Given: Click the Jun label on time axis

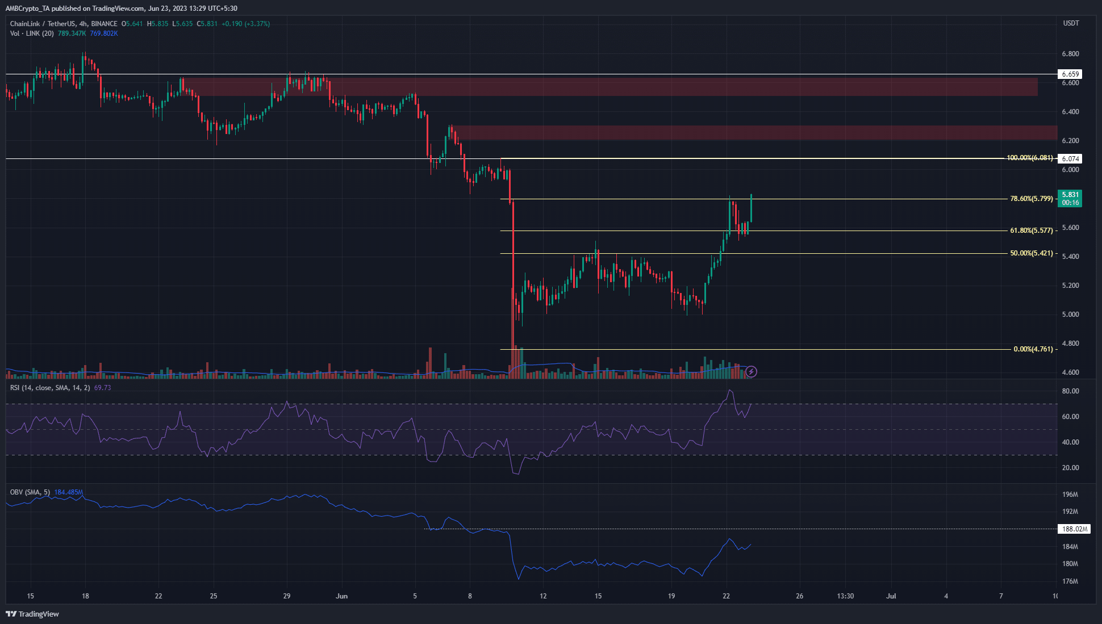Looking at the screenshot, I should pyautogui.click(x=341, y=596).
